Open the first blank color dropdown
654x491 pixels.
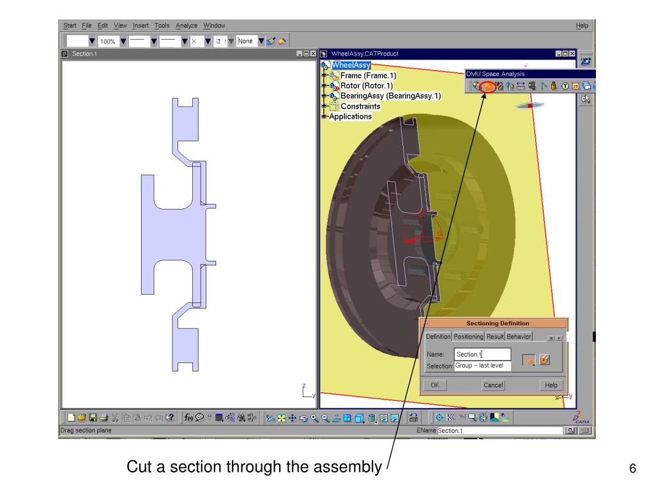(x=92, y=42)
